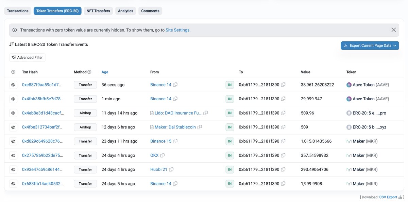This screenshot has width=408, height=202.
Task: Preview transaction 0xd829c649628c76 with eye icon
Action: 13,141
